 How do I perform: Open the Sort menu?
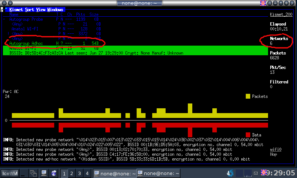(x=30, y=10)
